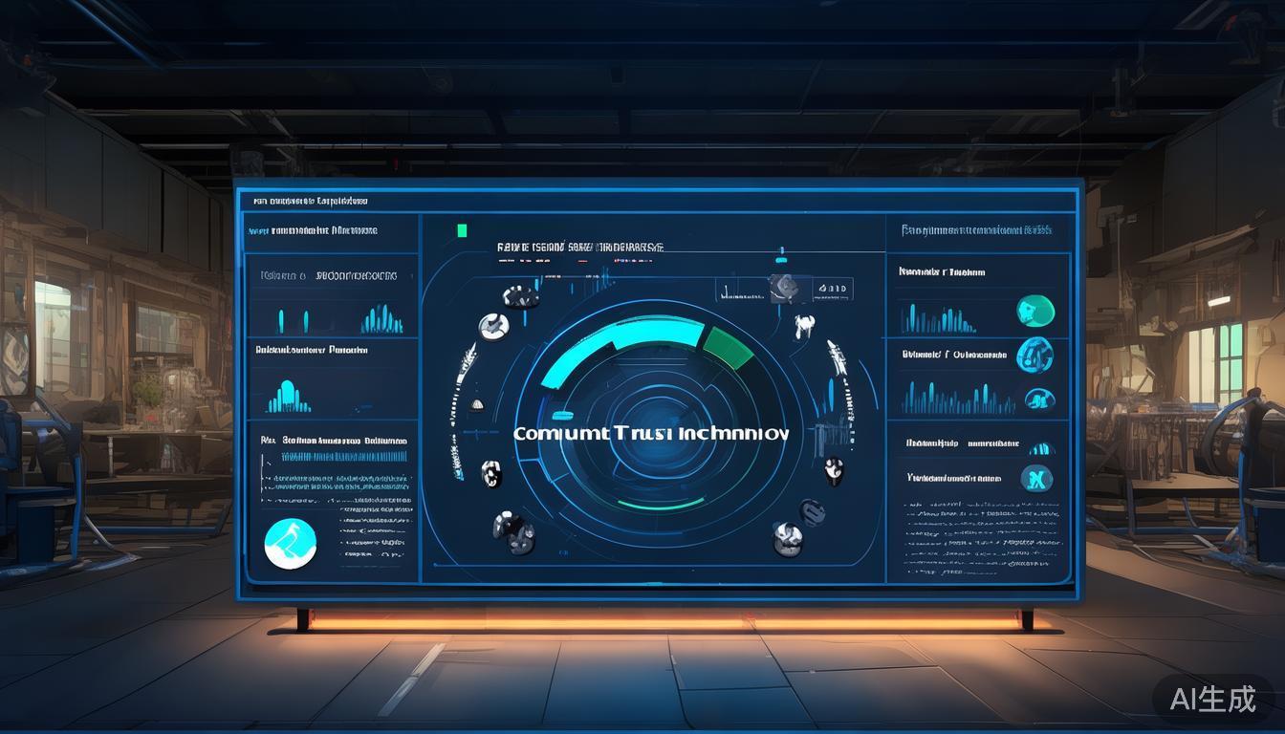Screen dimensions: 1285x734
Task: Select the heading above the center dial
Action: [579, 248]
